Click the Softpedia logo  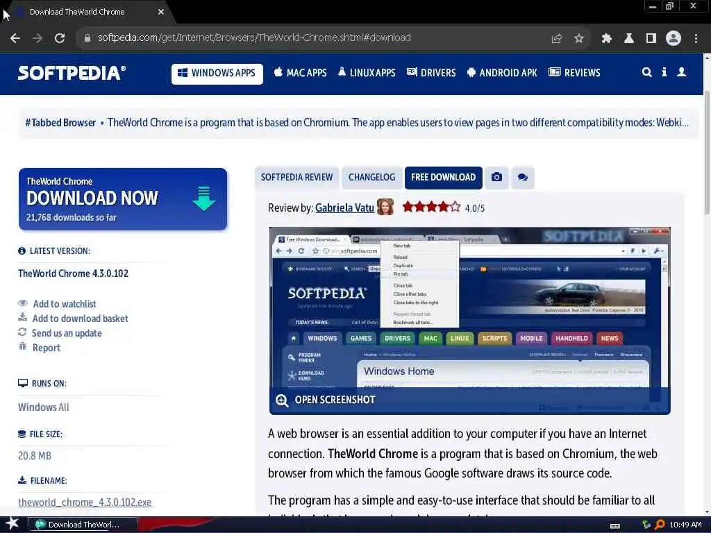pos(72,73)
